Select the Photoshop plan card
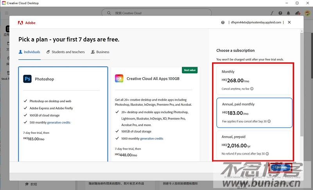This screenshot has height=190, width=313. tap(63, 113)
